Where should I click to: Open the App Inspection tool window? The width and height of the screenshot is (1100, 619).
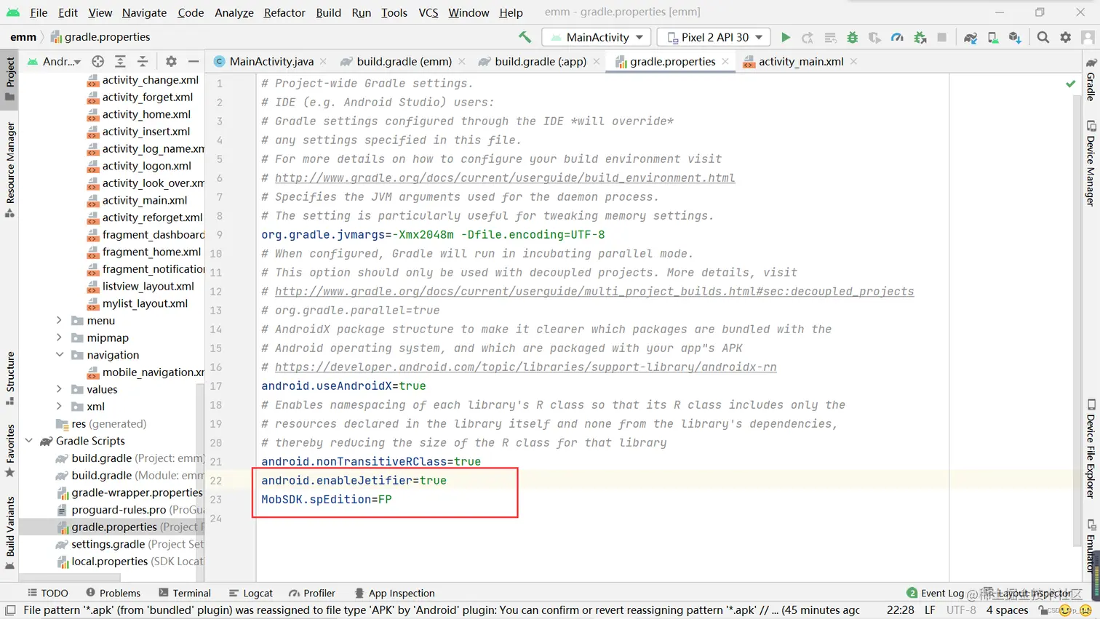(394, 594)
